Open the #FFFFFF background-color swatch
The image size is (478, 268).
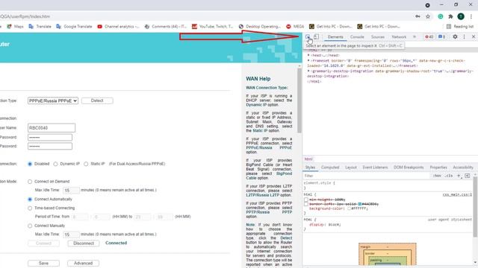pos(349,208)
